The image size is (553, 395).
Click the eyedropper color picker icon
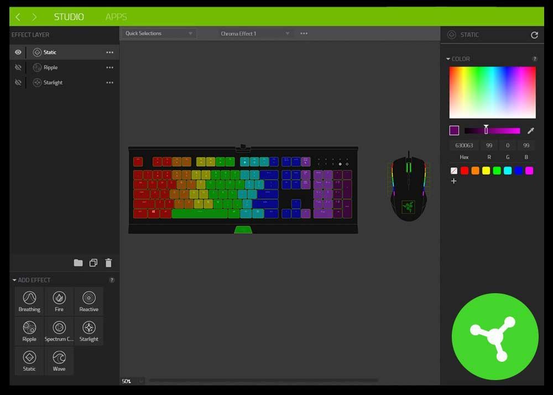(530, 129)
